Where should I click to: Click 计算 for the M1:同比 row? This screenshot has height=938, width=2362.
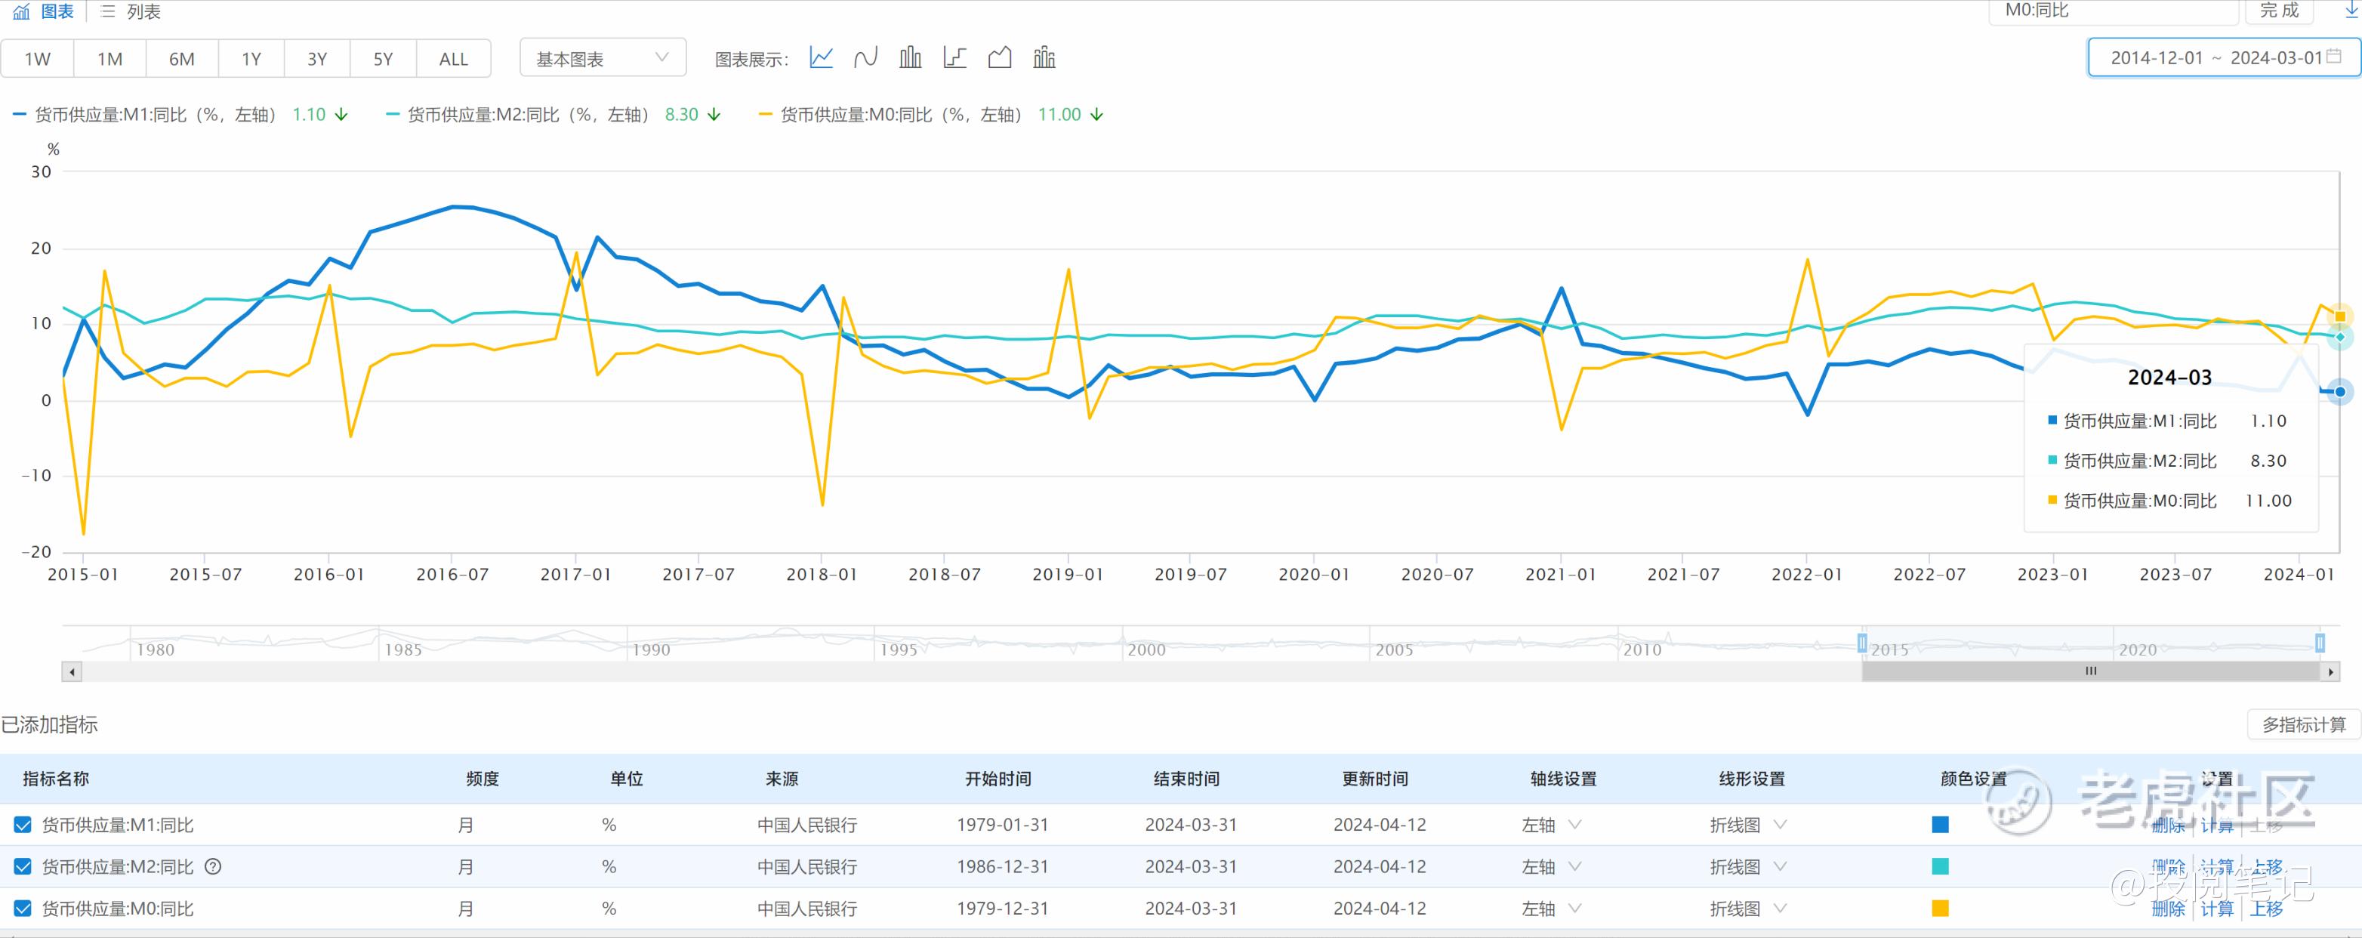[x=2217, y=825]
